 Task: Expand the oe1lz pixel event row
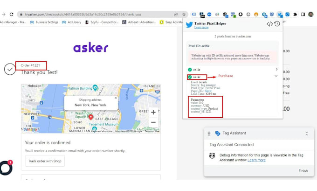[276, 69]
